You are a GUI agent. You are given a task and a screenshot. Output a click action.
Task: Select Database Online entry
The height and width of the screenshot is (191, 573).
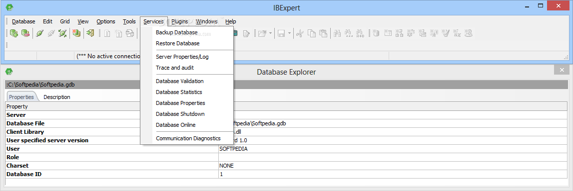pyautogui.click(x=187, y=125)
